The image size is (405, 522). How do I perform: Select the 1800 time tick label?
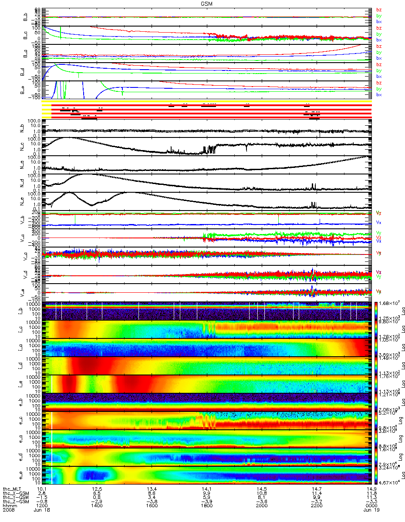point(206,506)
